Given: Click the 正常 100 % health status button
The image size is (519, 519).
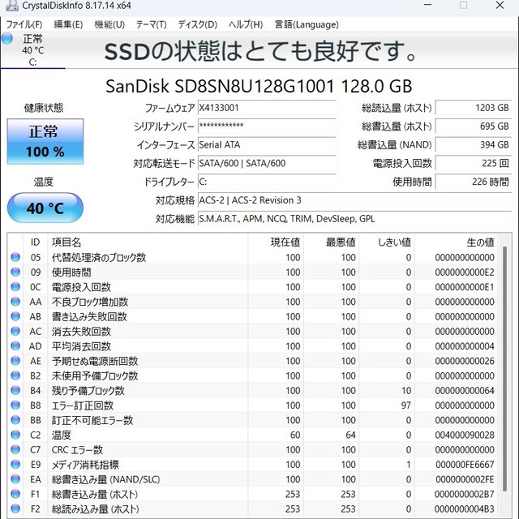Looking at the screenshot, I should point(45,141).
